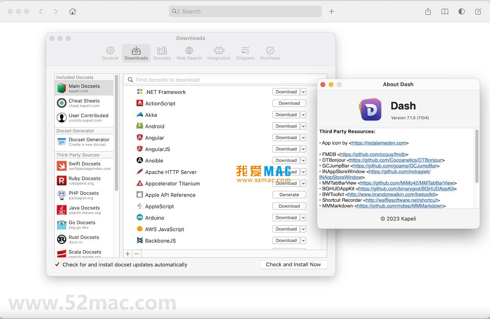This screenshot has height=319, width=490.
Task: Open the FMDB GitHub link
Action: [373, 154]
